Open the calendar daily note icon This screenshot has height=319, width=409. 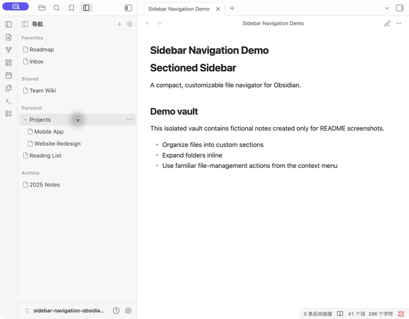[x=9, y=75]
